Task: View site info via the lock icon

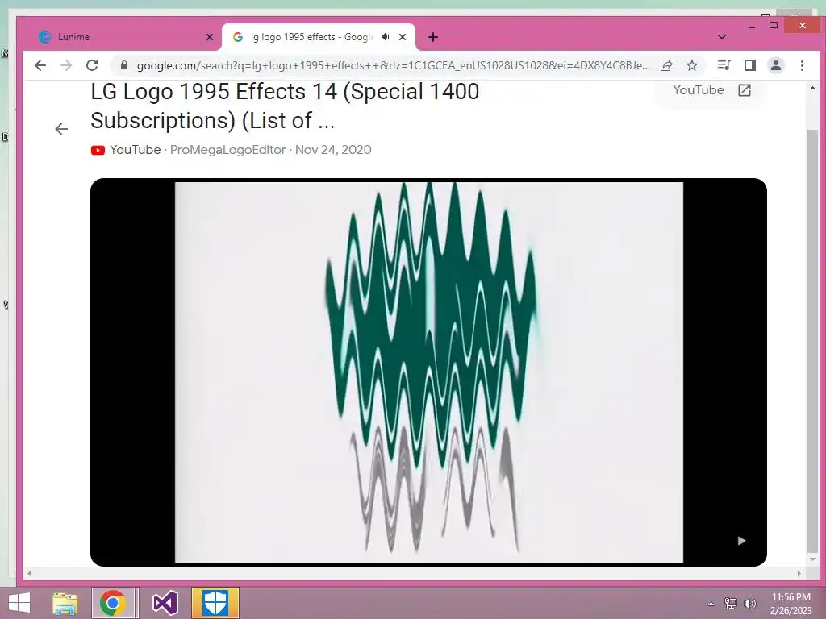Action: pyautogui.click(x=123, y=65)
